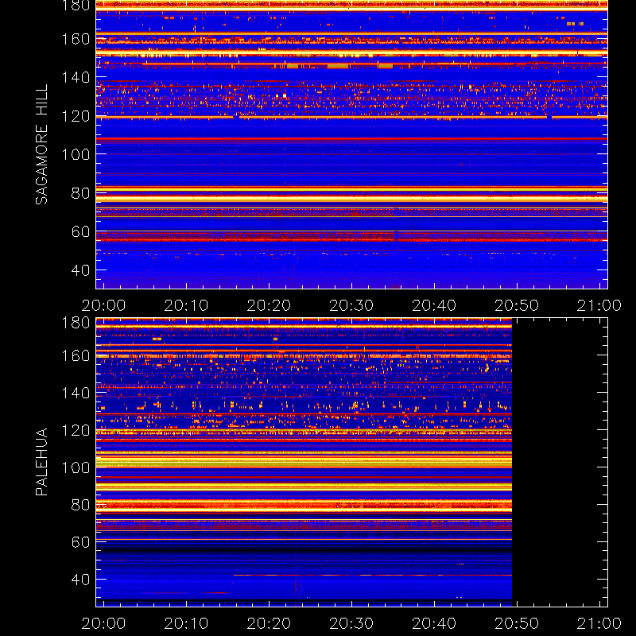The width and height of the screenshot is (636, 636).
Task: Click 21:00 time label below Sagamore Hill plot
Action: point(599,305)
